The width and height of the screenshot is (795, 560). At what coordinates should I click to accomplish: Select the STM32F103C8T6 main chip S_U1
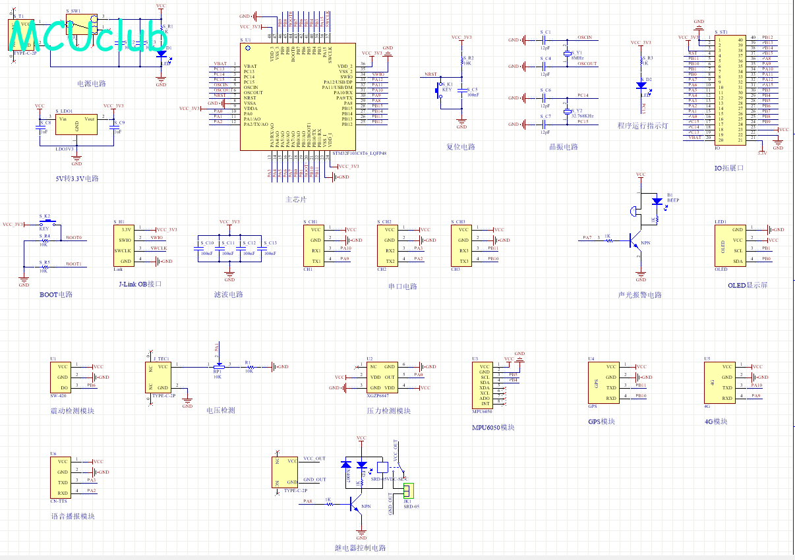(x=297, y=97)
